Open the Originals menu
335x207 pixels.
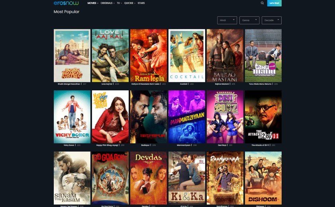pyautogui.click(x=107, y=3)
